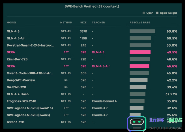Viewport: 185px width, 132px height.
Task: Click the METHOD column header
Action: (66, 22)
